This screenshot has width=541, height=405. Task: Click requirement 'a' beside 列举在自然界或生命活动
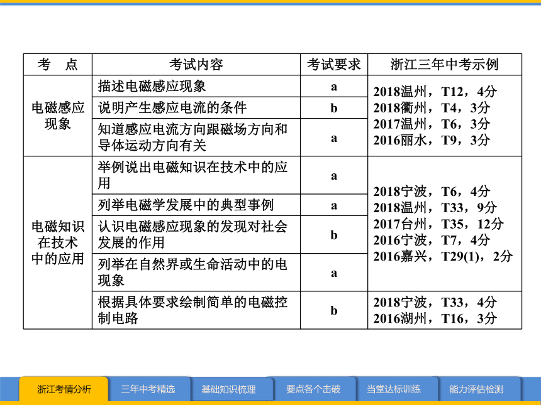point(334,273)
